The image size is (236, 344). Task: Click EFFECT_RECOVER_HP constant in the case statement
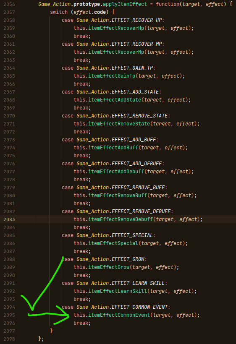[x=137, y=20]
